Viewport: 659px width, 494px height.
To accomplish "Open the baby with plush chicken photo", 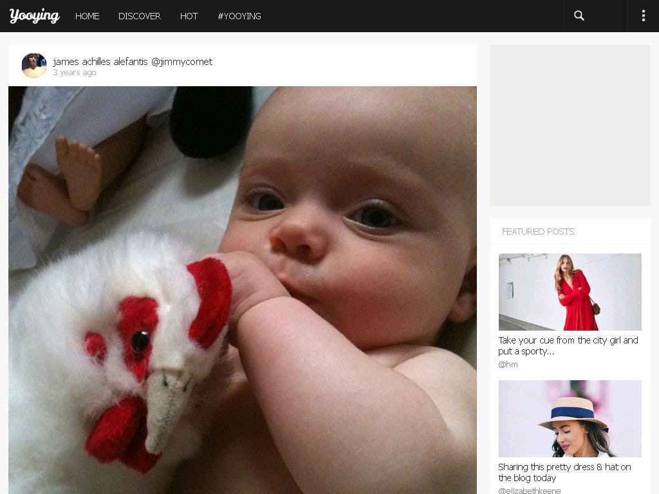I will tap(243, 290).
